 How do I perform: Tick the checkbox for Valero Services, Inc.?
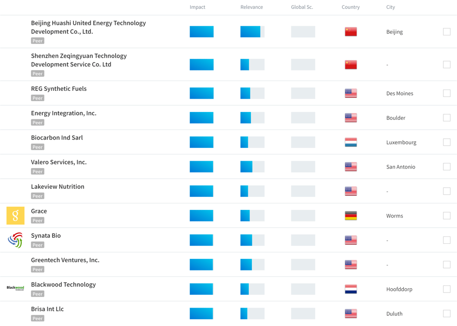(x=446, y=167)
